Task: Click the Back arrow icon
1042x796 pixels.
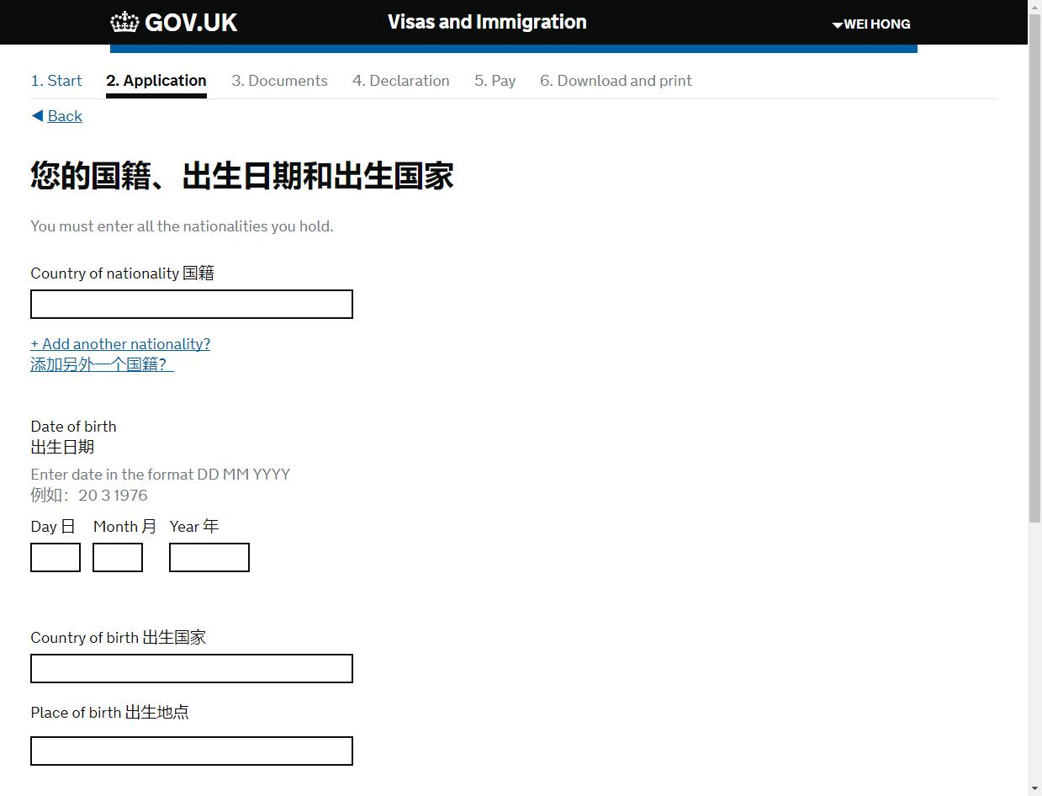Action: pyautogui.click(x=37, y=116)
